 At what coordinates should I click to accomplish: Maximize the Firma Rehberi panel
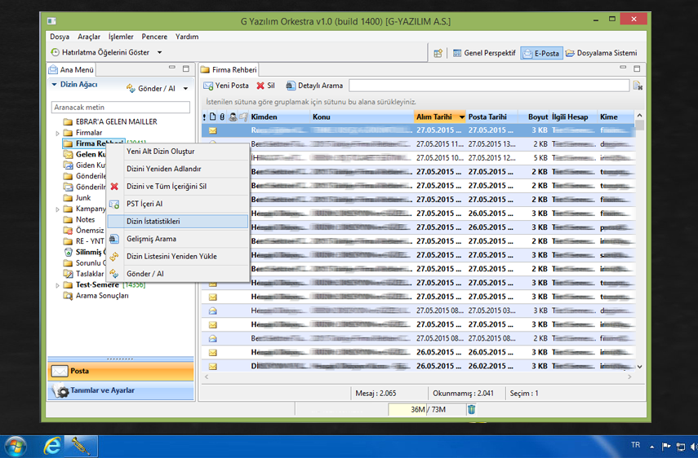[x=637, y=68]
